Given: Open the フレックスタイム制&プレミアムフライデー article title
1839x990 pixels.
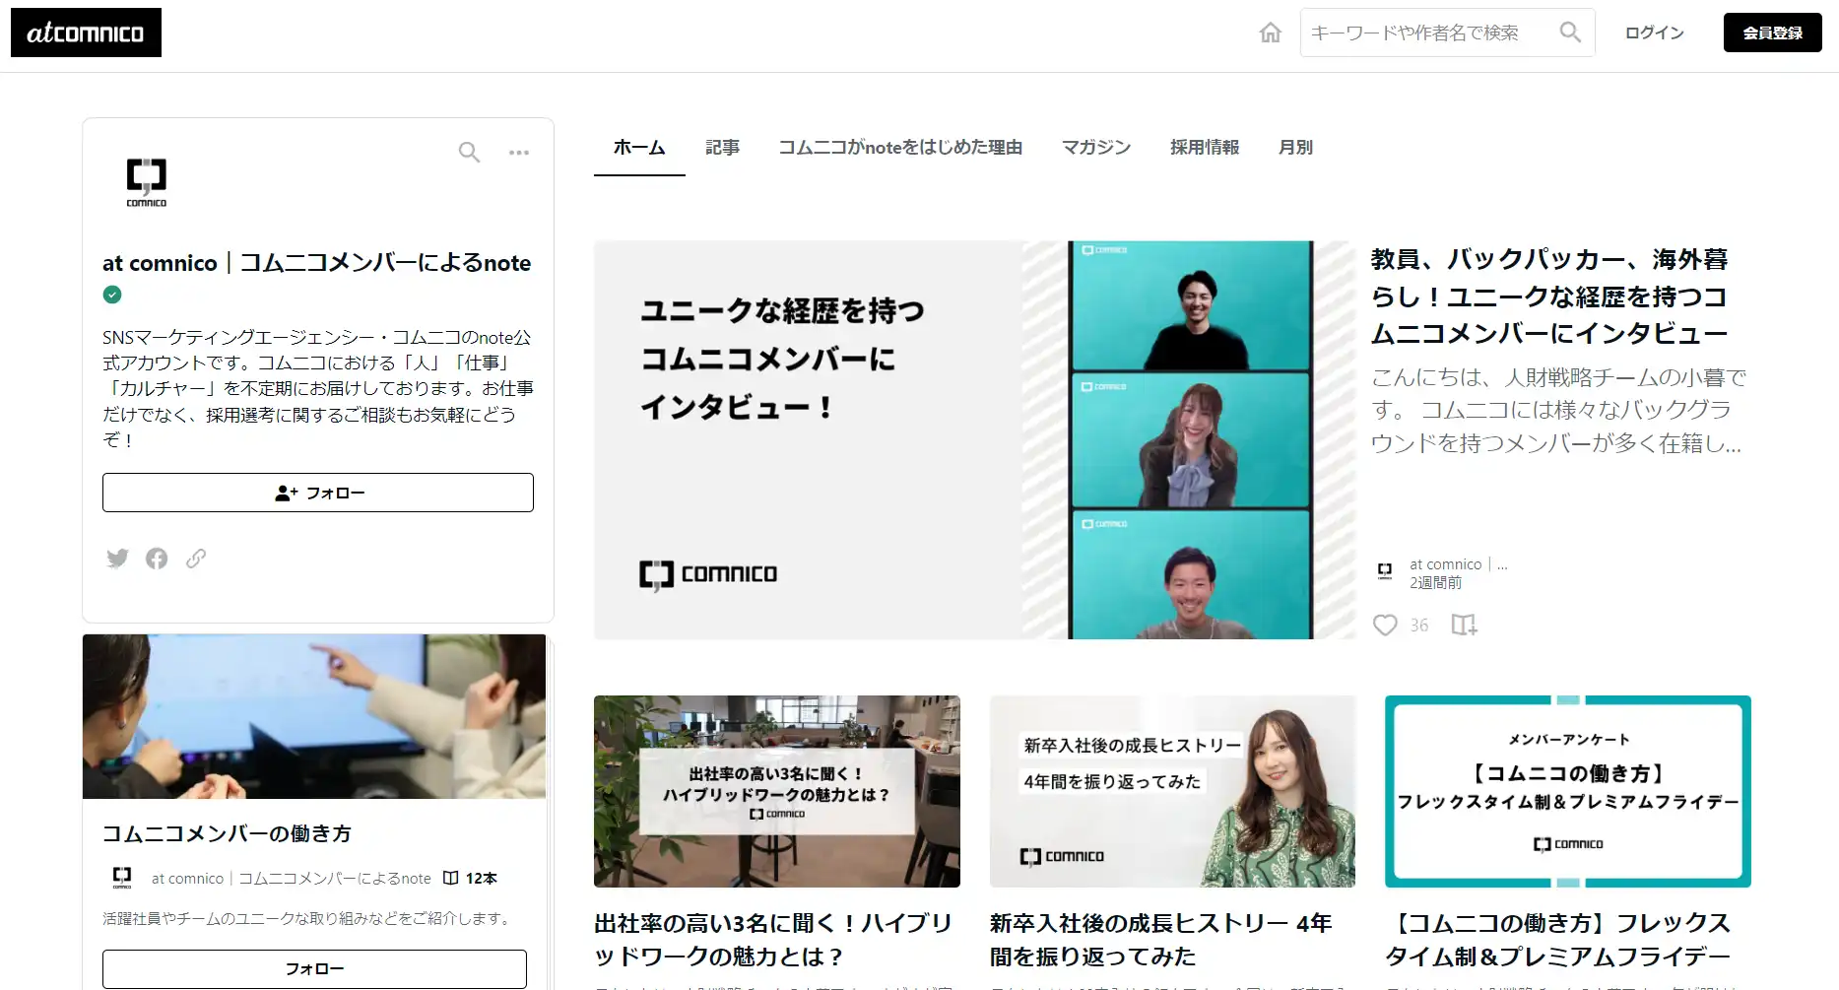Looking at the screenshot, I should [1557, 940].
